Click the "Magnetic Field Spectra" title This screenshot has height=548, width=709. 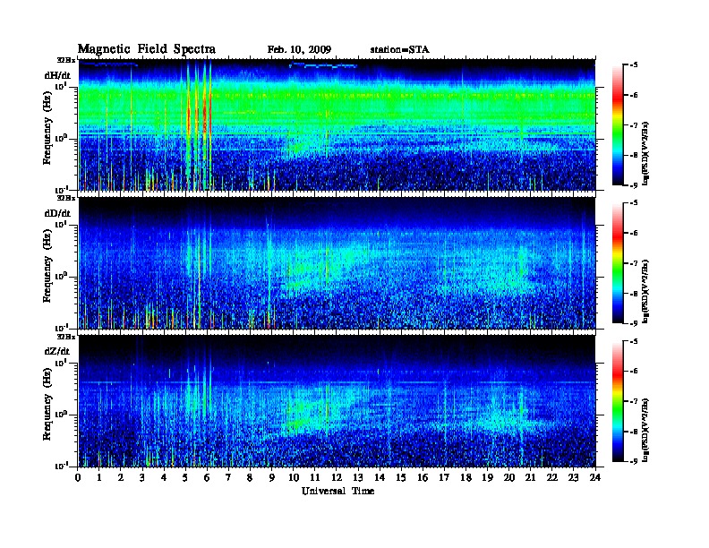[x=147, y=49]
